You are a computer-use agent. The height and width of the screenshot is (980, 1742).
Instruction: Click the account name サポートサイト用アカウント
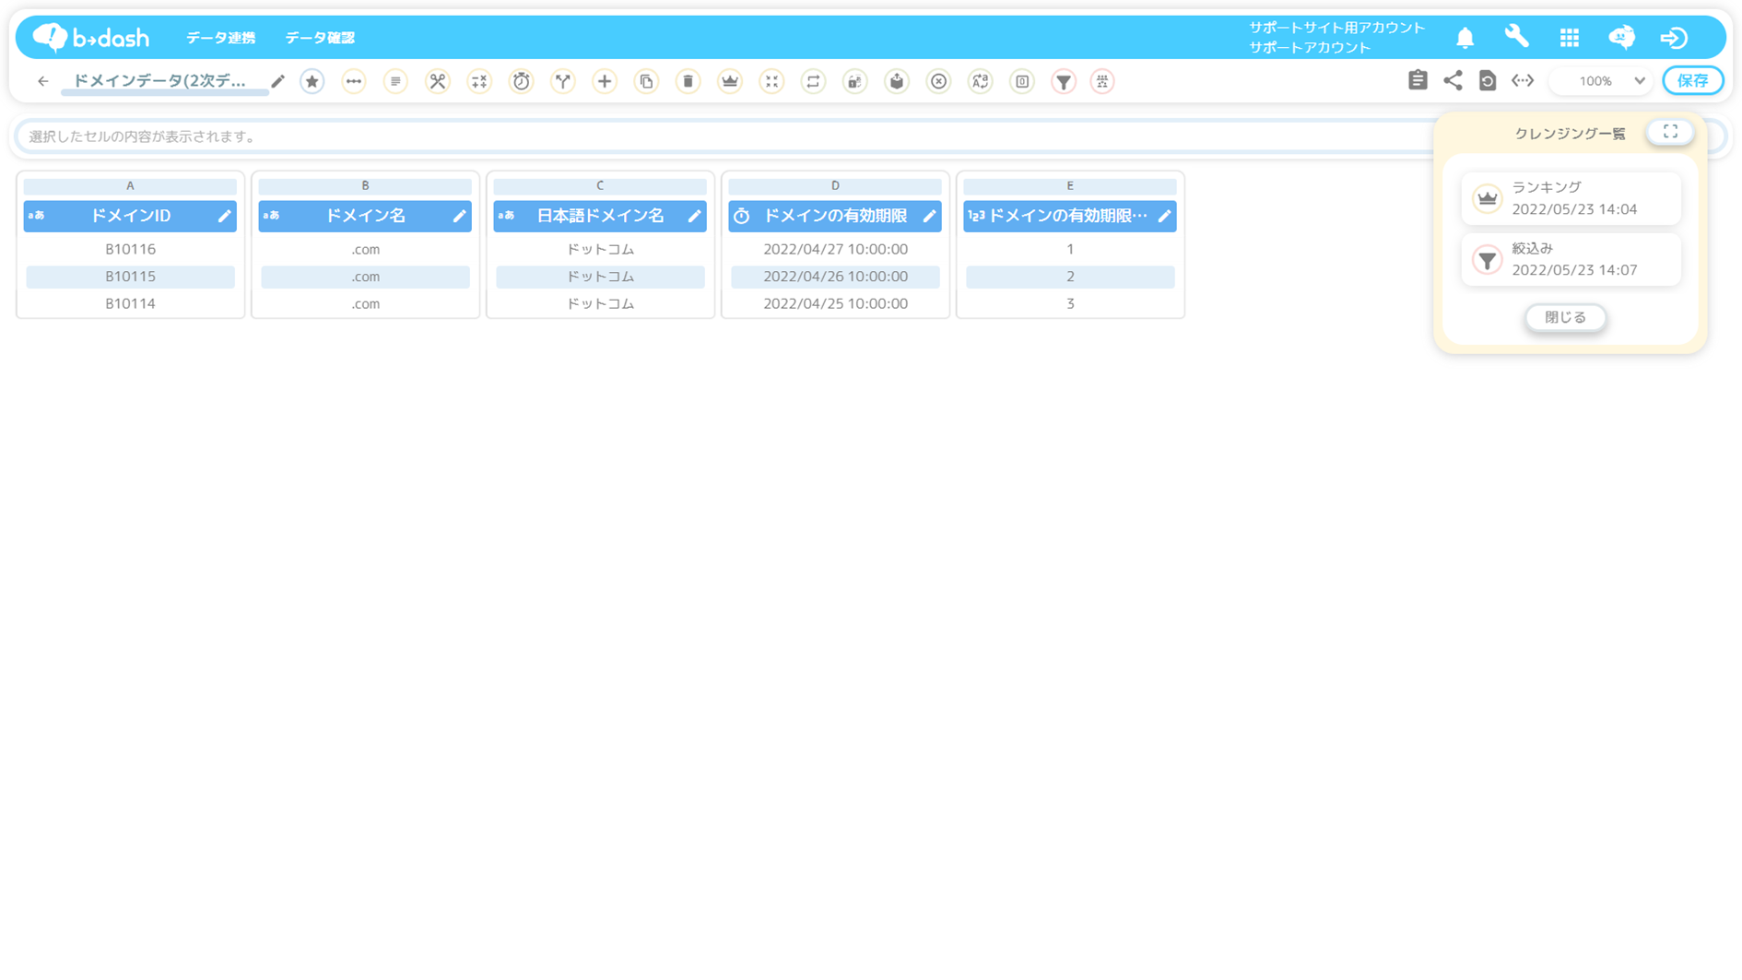[1336, 28]
